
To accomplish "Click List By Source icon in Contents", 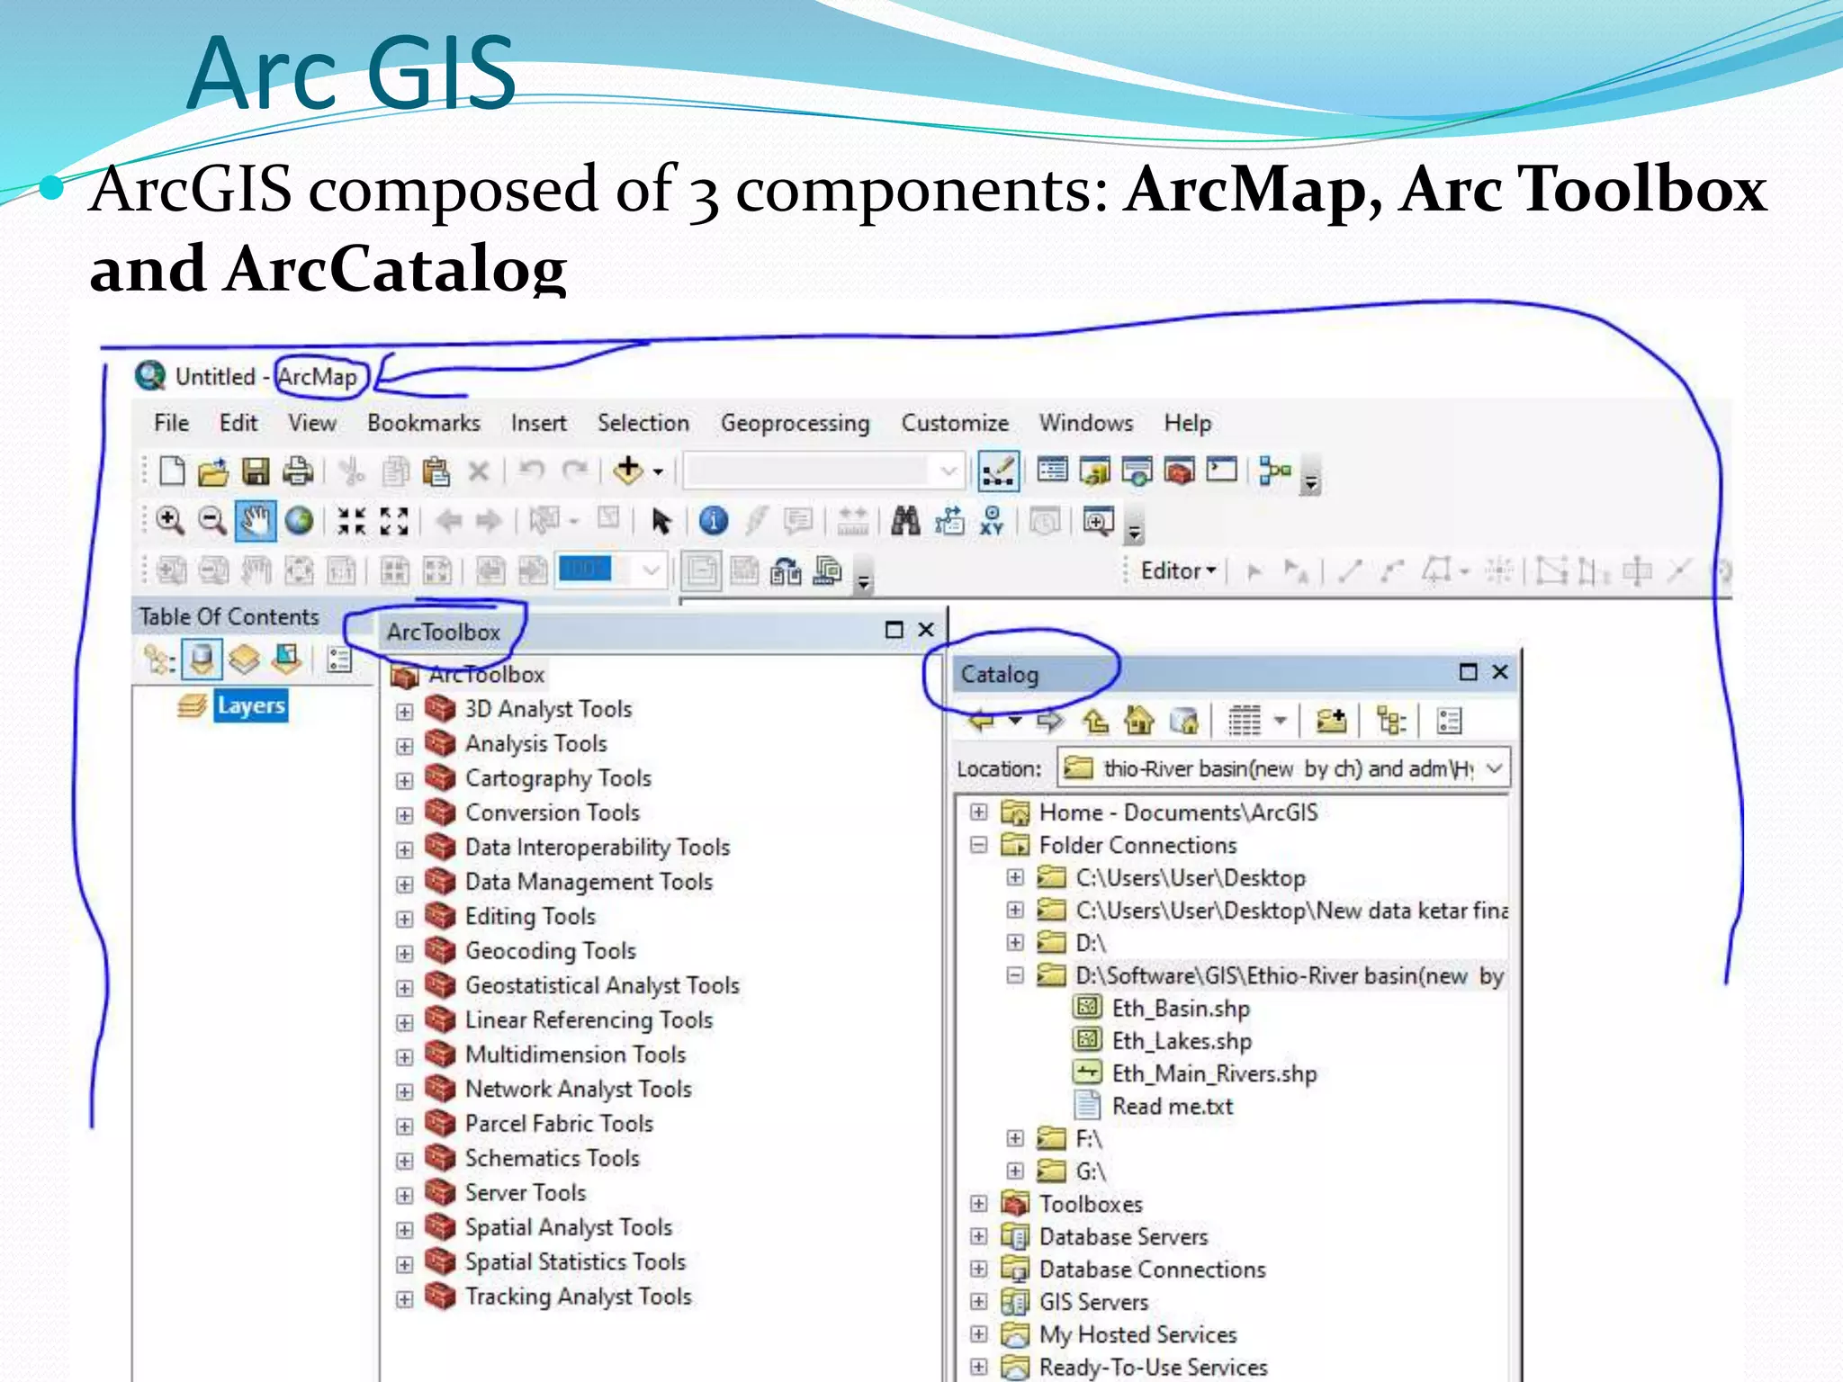I will click(202, 660).
